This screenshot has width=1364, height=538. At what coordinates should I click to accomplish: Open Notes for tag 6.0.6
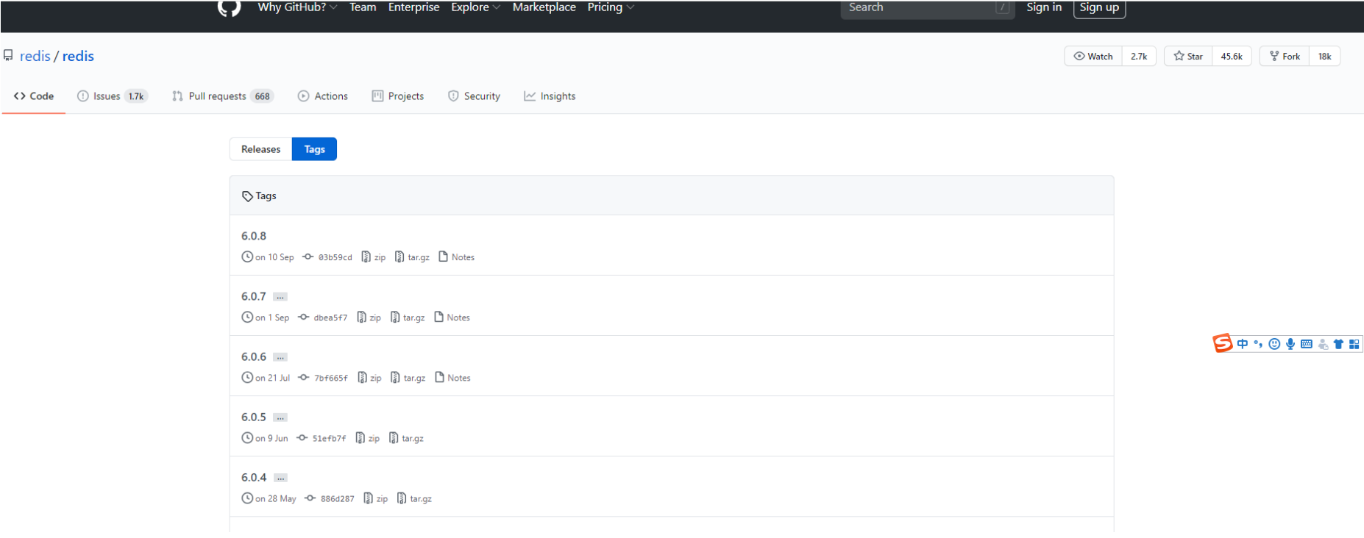(x=453, y=378)
